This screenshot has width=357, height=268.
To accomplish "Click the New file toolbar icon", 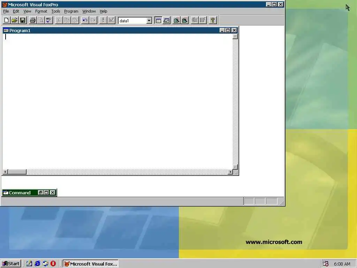I will [x=6, y=20].
